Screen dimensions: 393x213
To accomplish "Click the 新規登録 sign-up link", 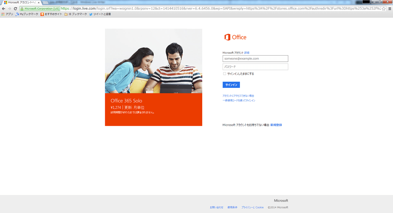I will (x=276, y=125).
